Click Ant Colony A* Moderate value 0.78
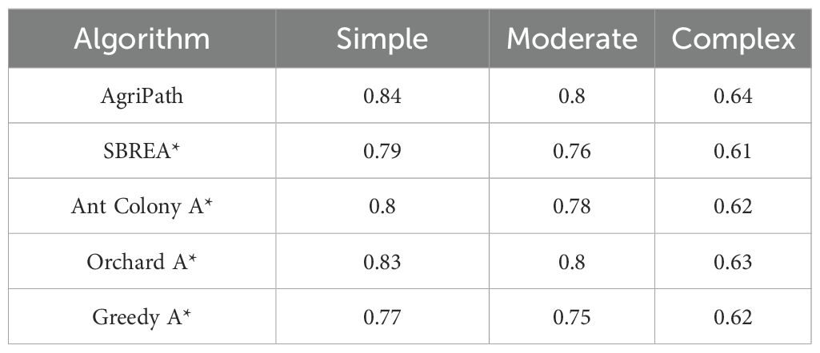Viewport: 820px width, 353px height. click(572, 206)
